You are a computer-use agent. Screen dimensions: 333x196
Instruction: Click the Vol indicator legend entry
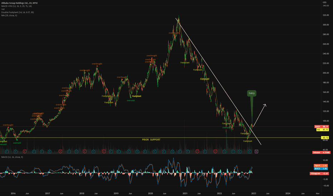click(3, 9)
